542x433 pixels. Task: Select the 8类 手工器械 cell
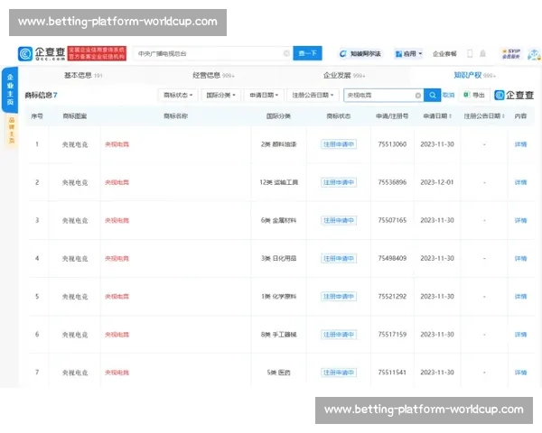click(278, 335)
